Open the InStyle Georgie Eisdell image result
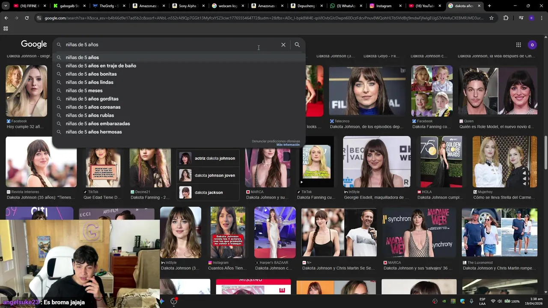This screenshot has height=308, width=548. tap(377, 162)
